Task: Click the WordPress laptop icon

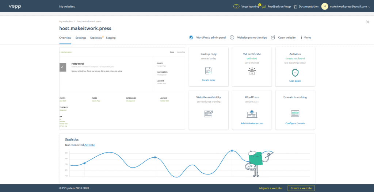Action: pyautogui.click(x=252, y=114)
